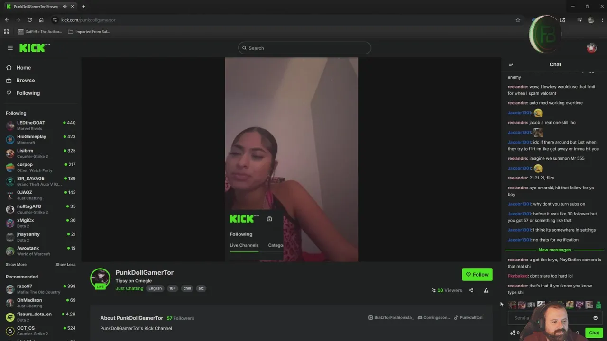Open LEDtheGOAT channel

point(40,126)
